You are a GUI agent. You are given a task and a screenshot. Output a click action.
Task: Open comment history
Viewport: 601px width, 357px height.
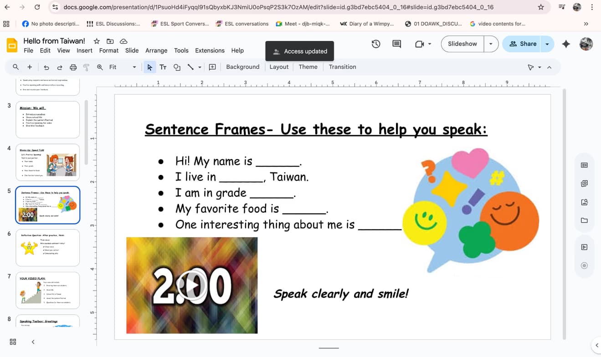396,44
